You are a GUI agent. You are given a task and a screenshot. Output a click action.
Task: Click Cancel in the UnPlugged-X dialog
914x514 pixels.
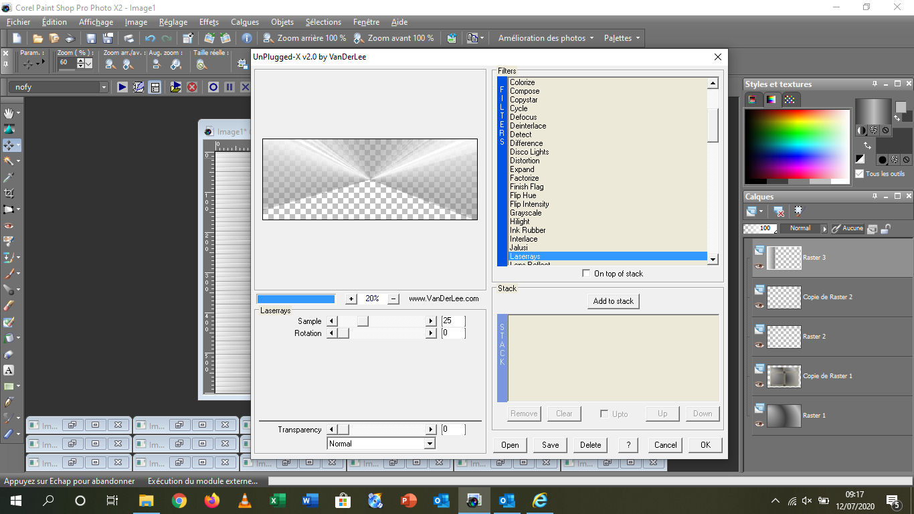tap(665, 445)
